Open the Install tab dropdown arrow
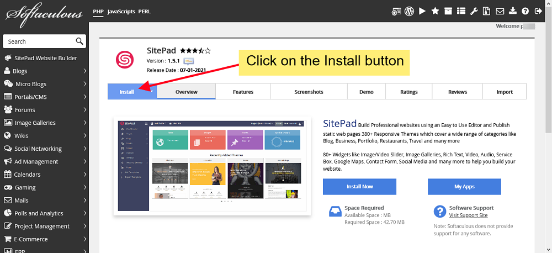The height and width of the screenshot is (253, 552). (152, 92)
